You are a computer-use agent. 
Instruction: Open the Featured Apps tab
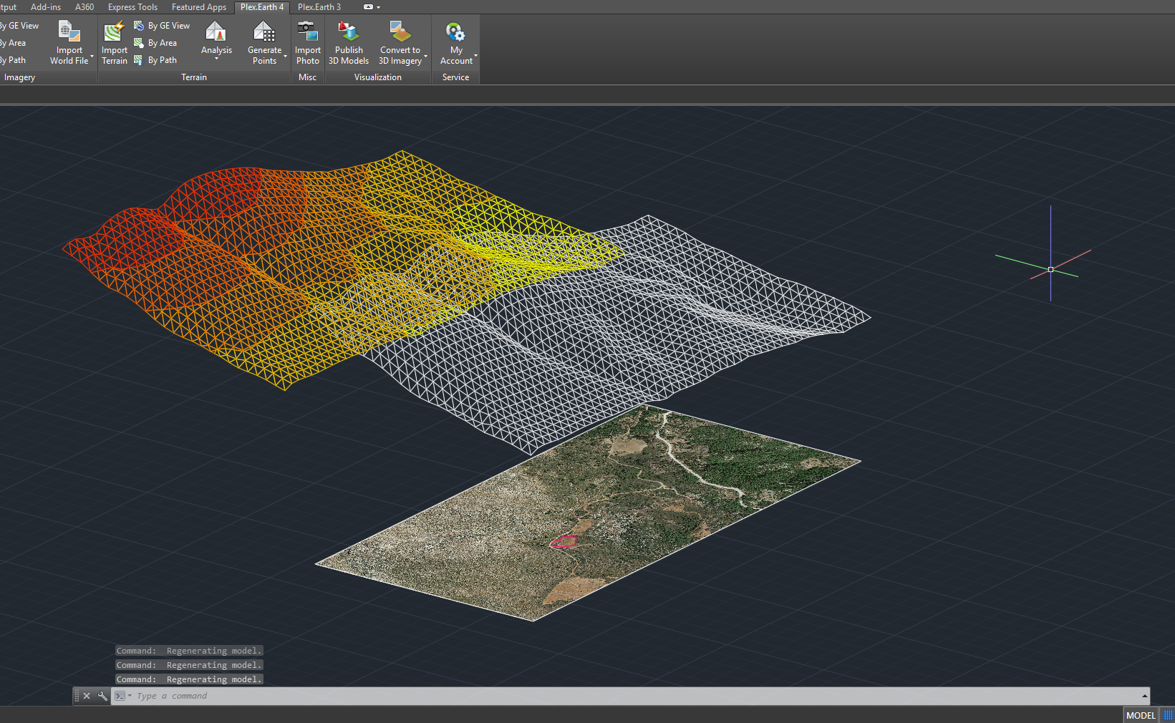199,7
